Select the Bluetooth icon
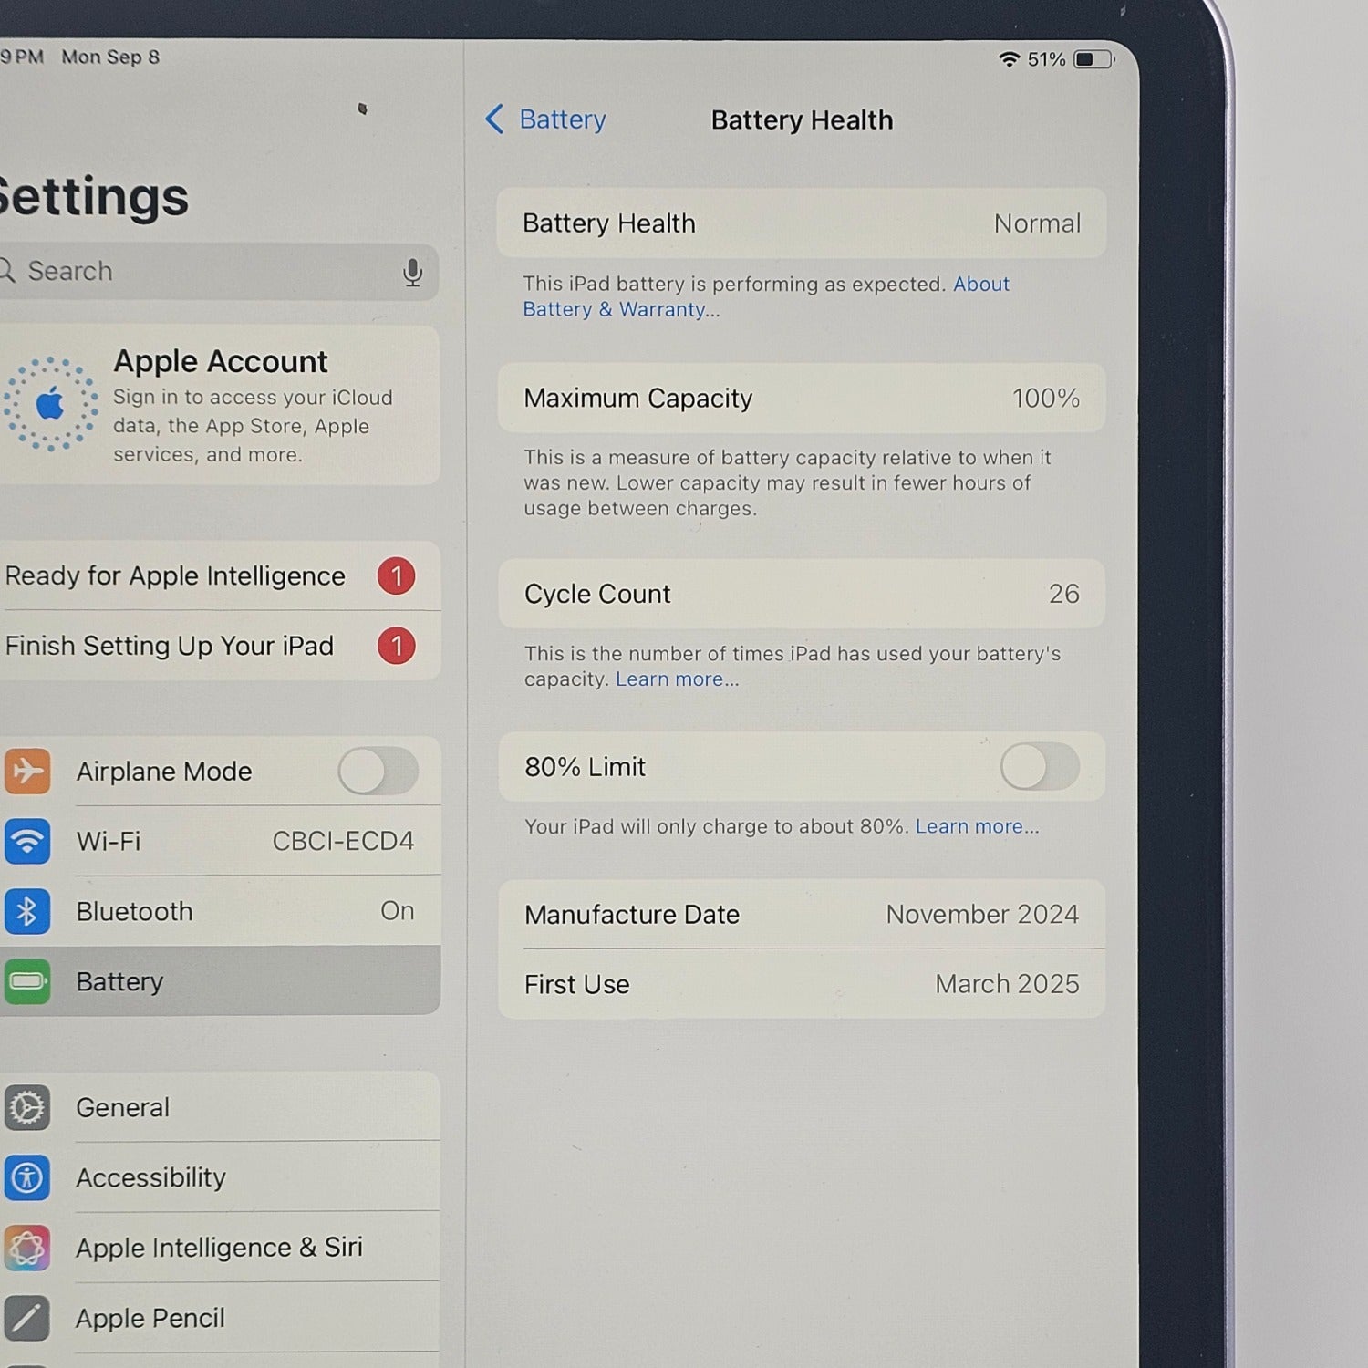 coord(26,911)
